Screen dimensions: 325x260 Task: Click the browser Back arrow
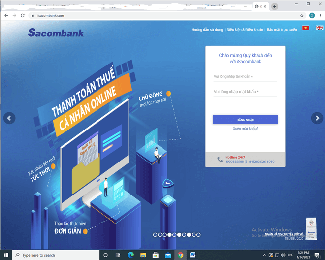point(6,16)
